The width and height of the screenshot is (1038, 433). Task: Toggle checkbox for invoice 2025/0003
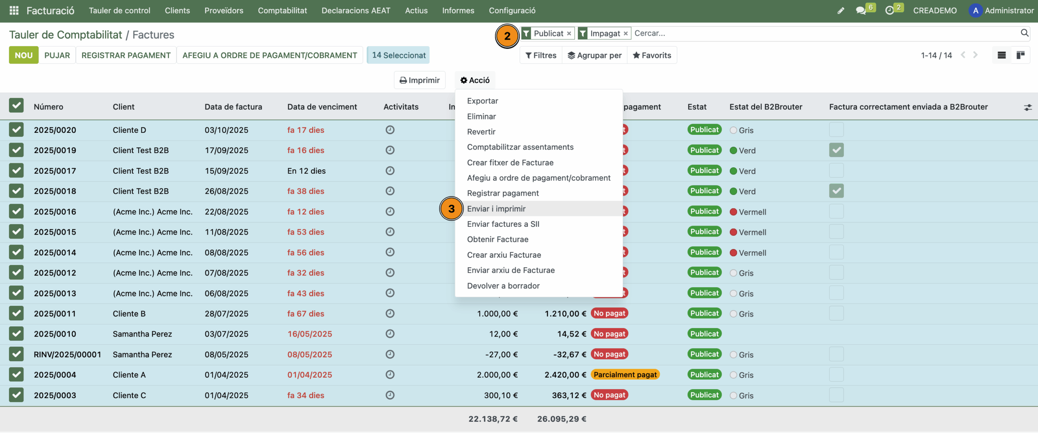click(16, 395)
